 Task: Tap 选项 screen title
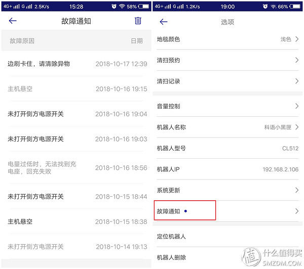coord(227,22)
